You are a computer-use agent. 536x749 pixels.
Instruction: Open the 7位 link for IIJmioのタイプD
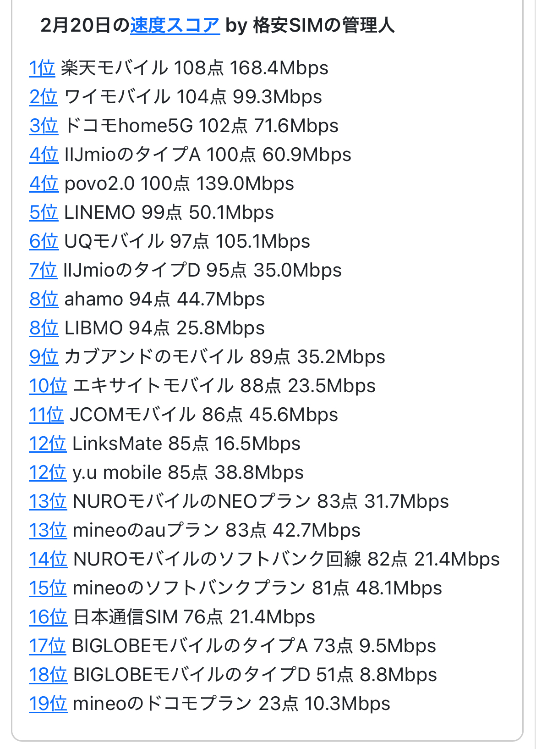tap(43, 271)
